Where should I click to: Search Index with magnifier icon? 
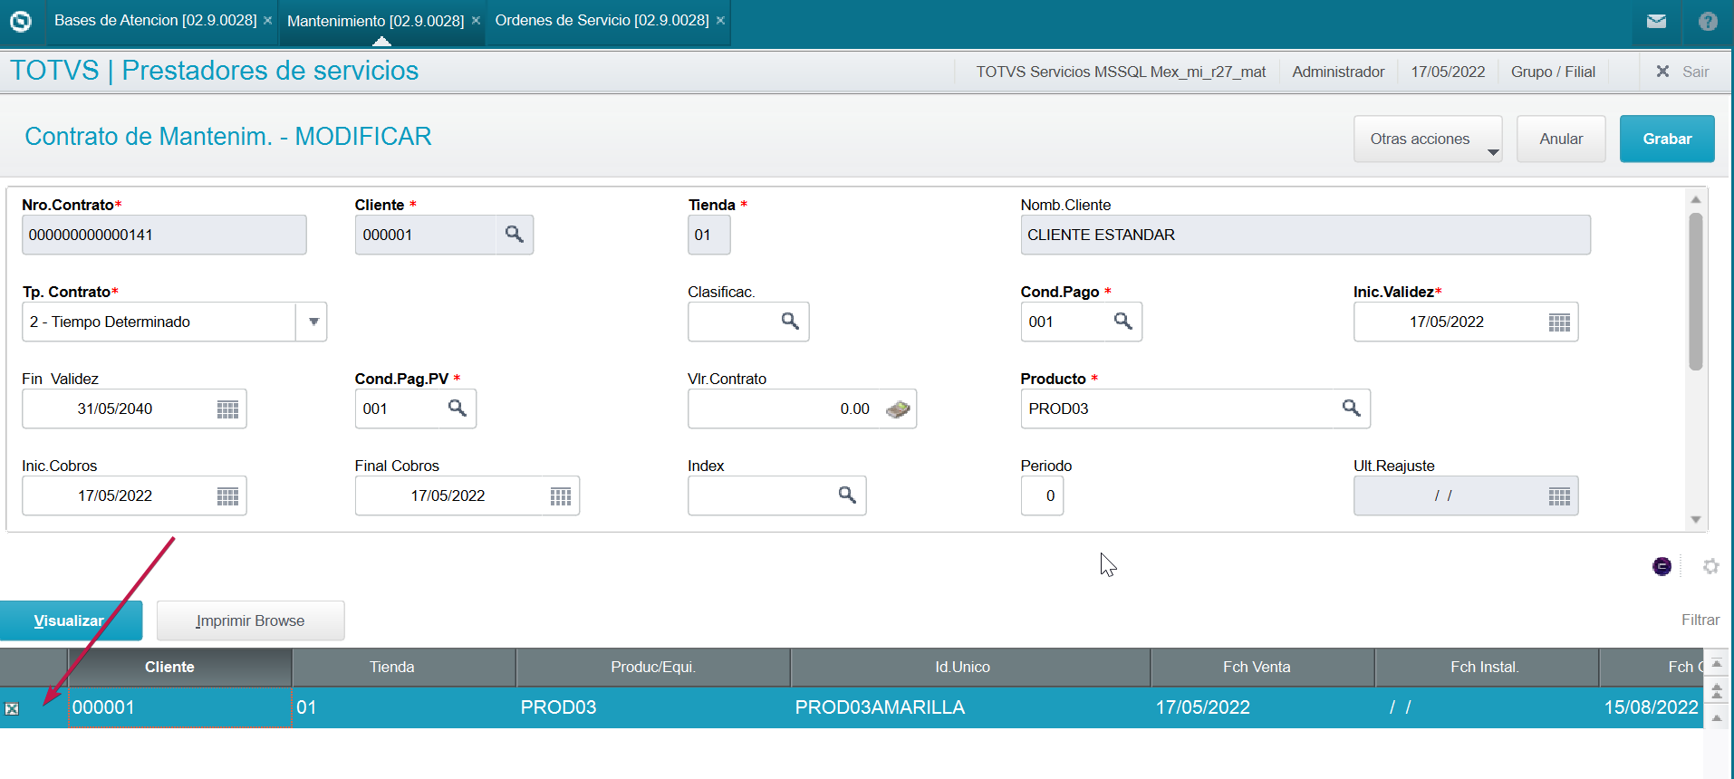click(847, 495)
